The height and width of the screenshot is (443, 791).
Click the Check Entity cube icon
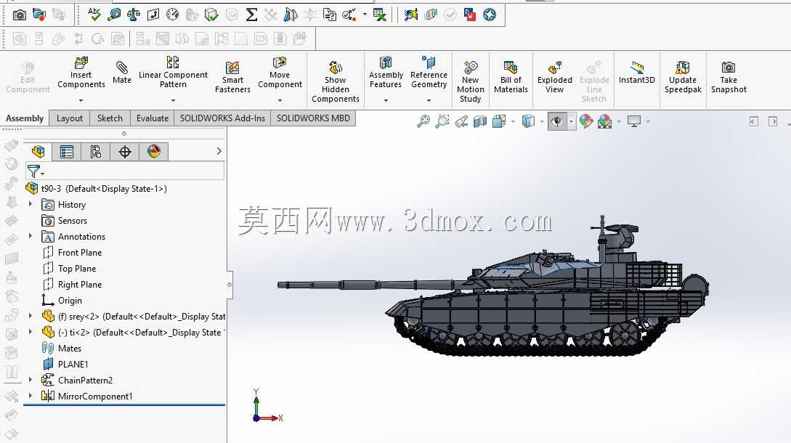click(x=212, y=15)
